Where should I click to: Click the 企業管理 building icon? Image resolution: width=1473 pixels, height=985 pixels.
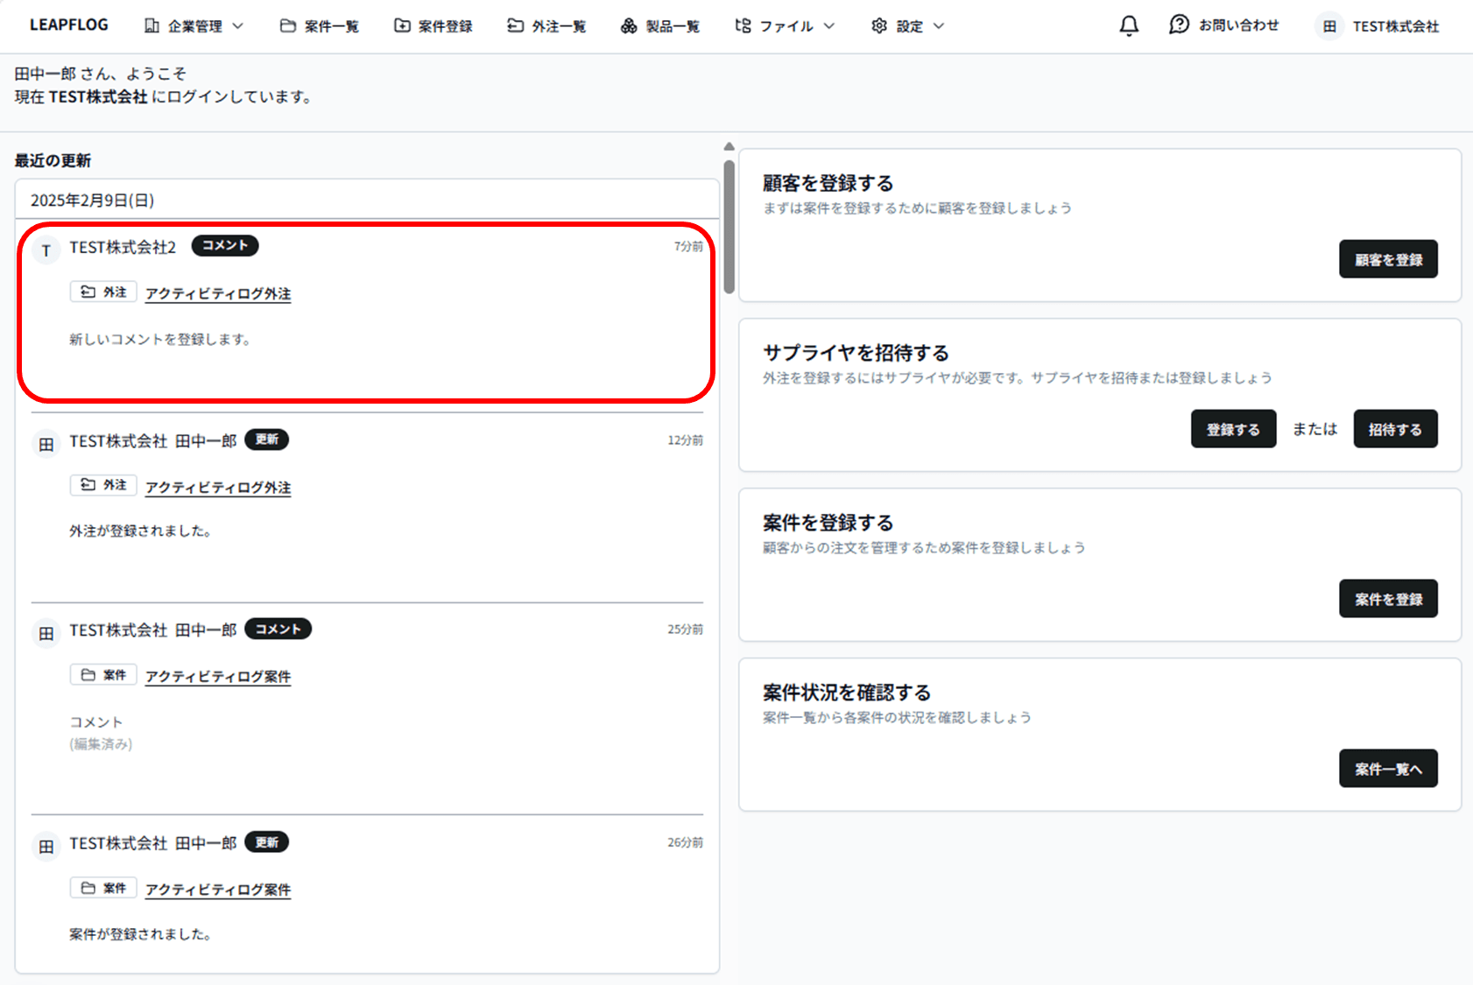coord(152,26)
